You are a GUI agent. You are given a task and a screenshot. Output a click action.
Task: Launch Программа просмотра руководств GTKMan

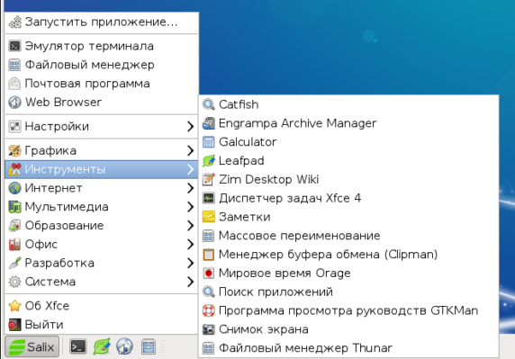click(348, 310)
